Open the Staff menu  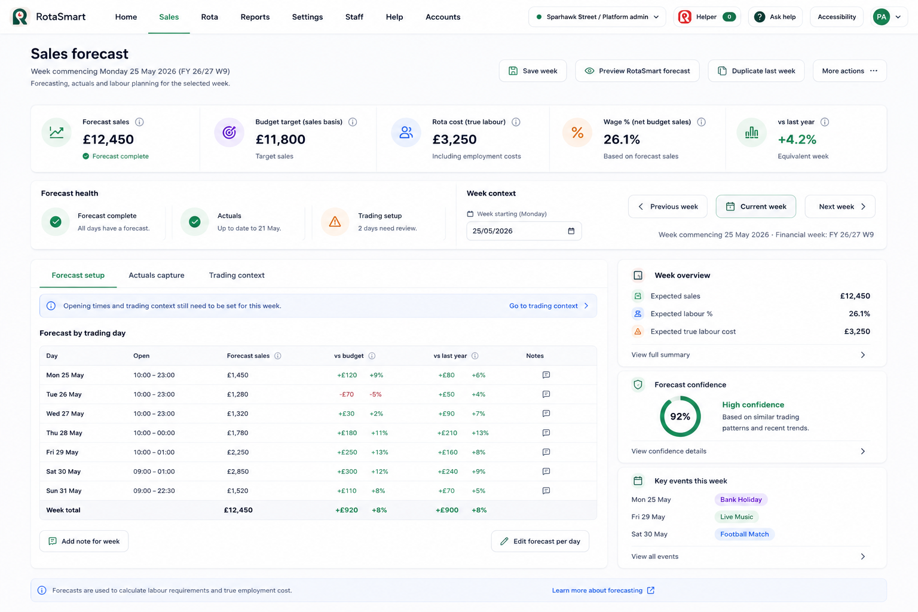click(354, 17)
